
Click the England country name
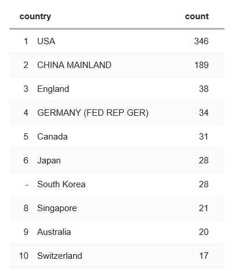[53, 89]
